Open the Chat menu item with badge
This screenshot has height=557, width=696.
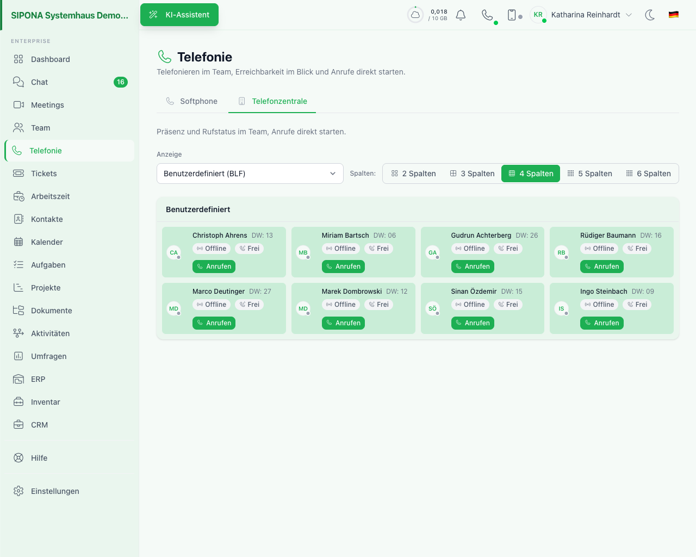[70, 82]
